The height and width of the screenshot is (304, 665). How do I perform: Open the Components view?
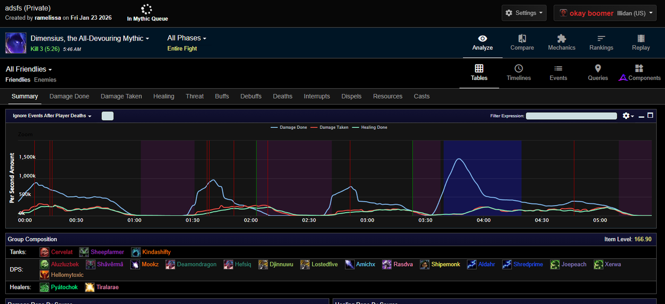[639, 73]
